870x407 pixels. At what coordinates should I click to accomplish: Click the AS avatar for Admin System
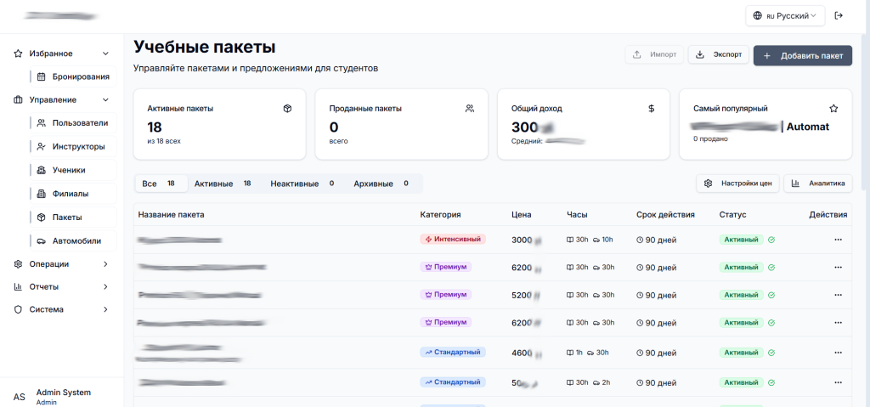pos(20,397)
